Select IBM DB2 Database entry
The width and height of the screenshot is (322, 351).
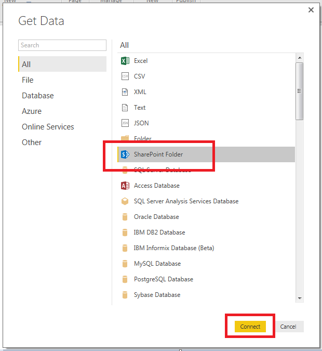coord(206,232)
